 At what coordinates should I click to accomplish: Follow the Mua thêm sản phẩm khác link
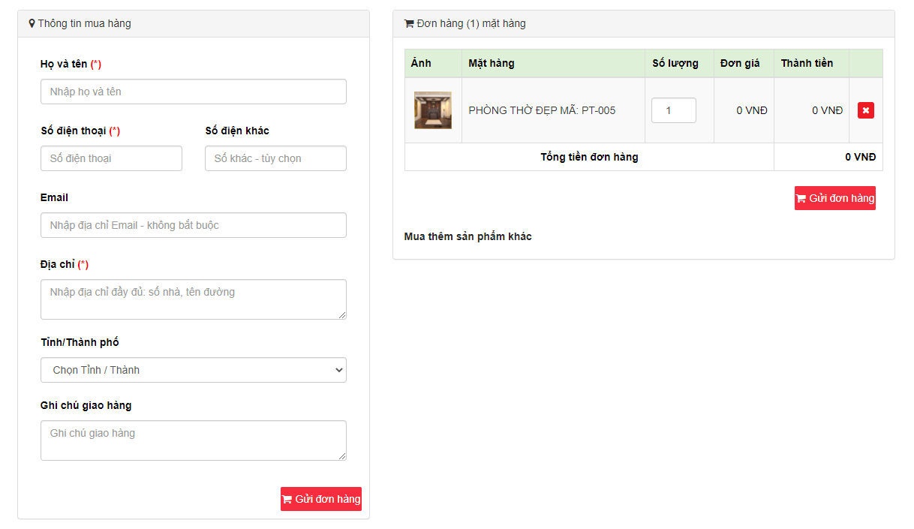(468, 236)
